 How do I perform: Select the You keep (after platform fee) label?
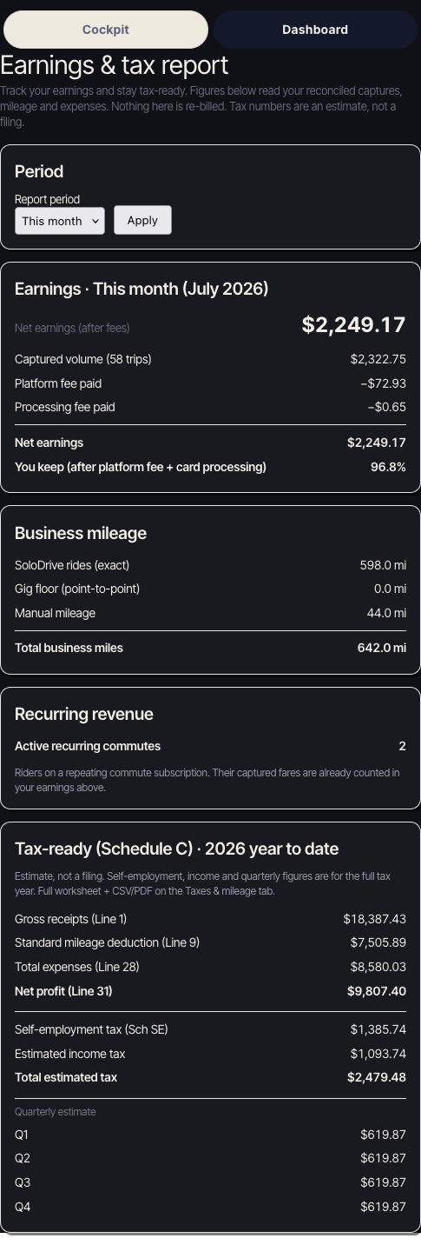[x=141, y=467]
